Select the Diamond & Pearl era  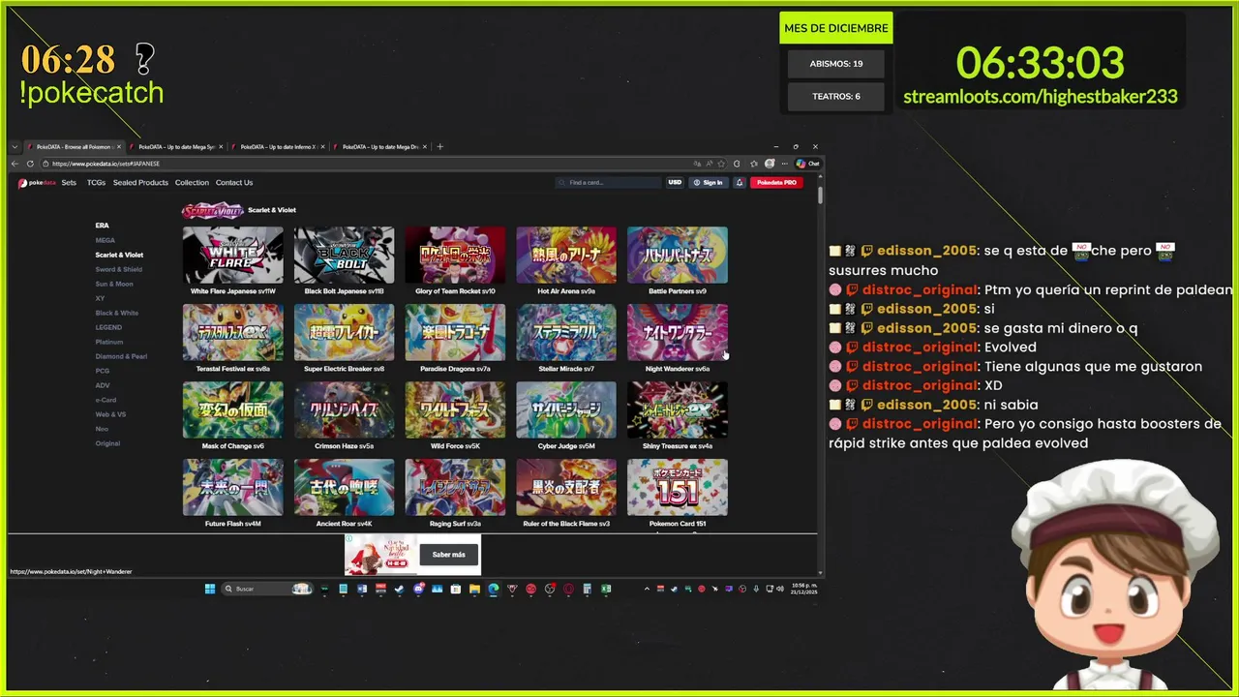point(121,356)
